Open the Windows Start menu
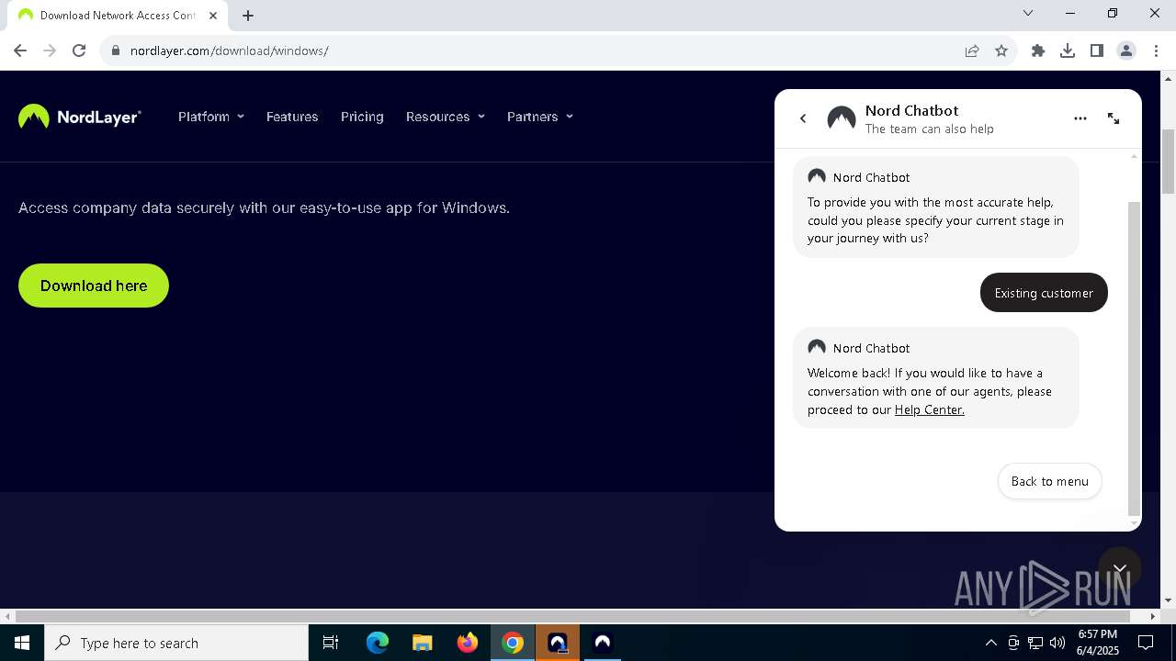Screen dimensions: 1176x661 click(22, 643)
